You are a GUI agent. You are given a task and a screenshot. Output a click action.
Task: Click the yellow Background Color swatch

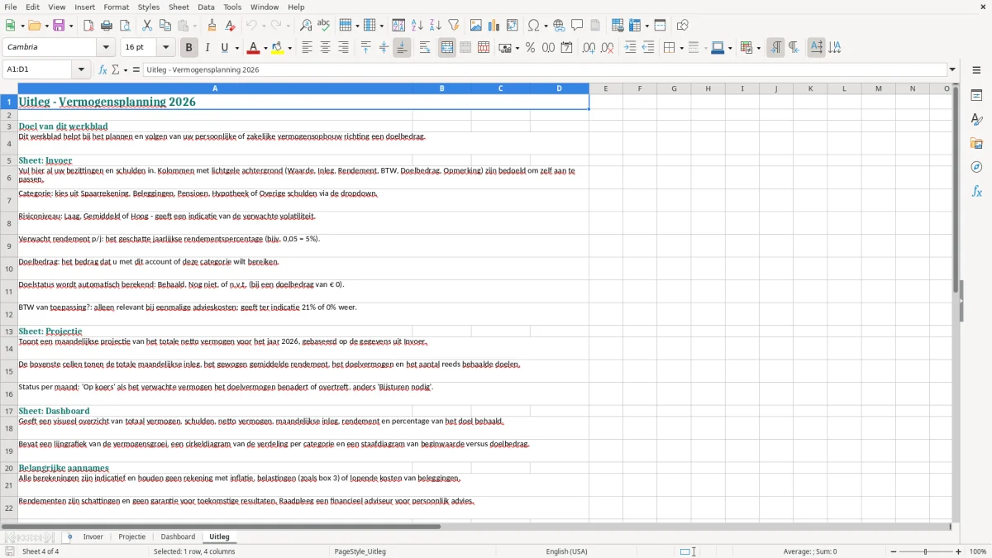tap(278, 48)
